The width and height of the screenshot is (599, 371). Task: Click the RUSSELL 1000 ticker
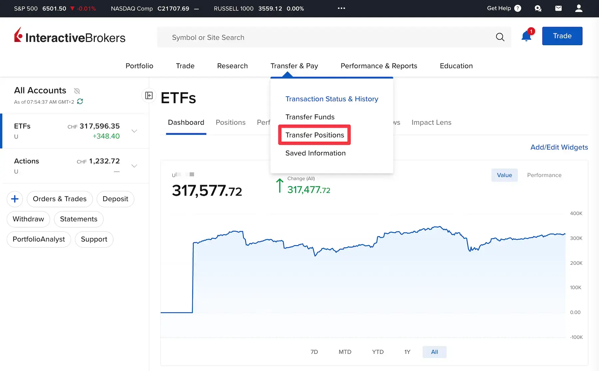[259, 9]
